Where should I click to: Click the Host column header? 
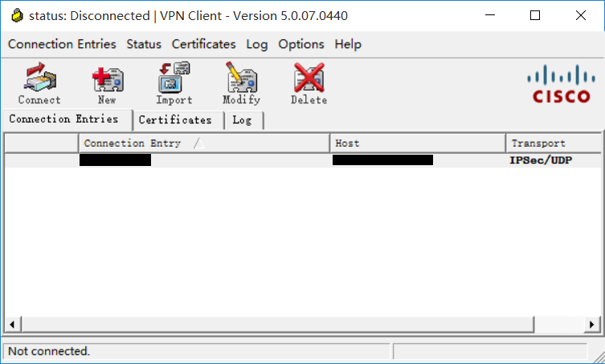click(418, 144)
